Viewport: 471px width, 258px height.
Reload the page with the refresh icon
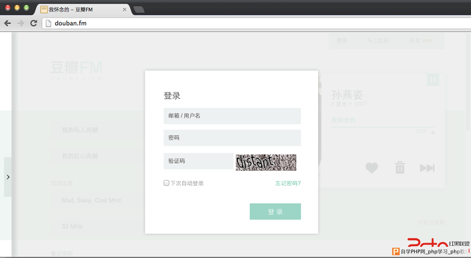pyautogui.click(x=34, y=23)
